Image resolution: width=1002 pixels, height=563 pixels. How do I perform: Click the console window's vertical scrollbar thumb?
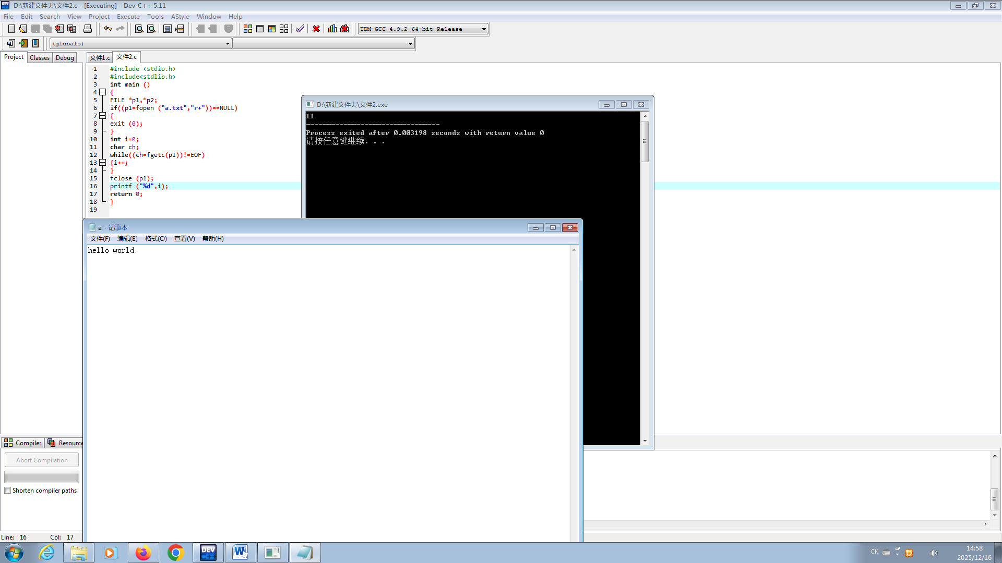point(645,141)
